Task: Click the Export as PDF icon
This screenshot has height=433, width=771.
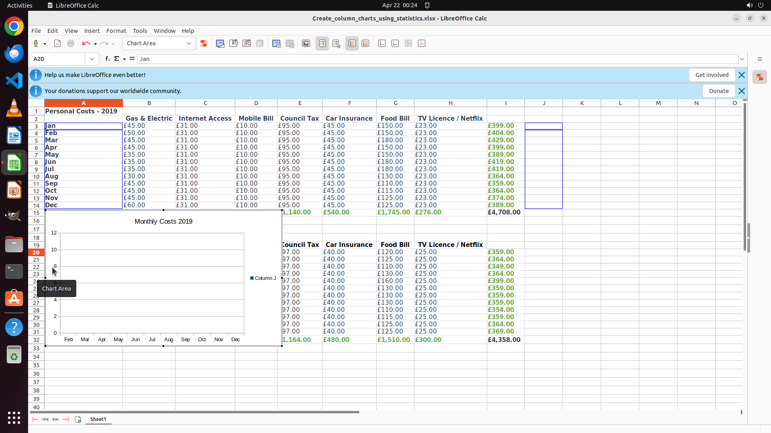Action: pyautogui.click(x=57, y=44)
